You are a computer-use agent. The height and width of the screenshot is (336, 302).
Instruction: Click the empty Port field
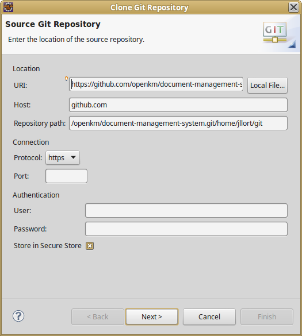tap(66, 176)
